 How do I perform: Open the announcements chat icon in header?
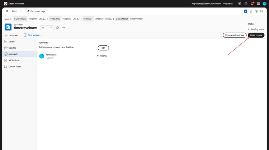point(240,4)
